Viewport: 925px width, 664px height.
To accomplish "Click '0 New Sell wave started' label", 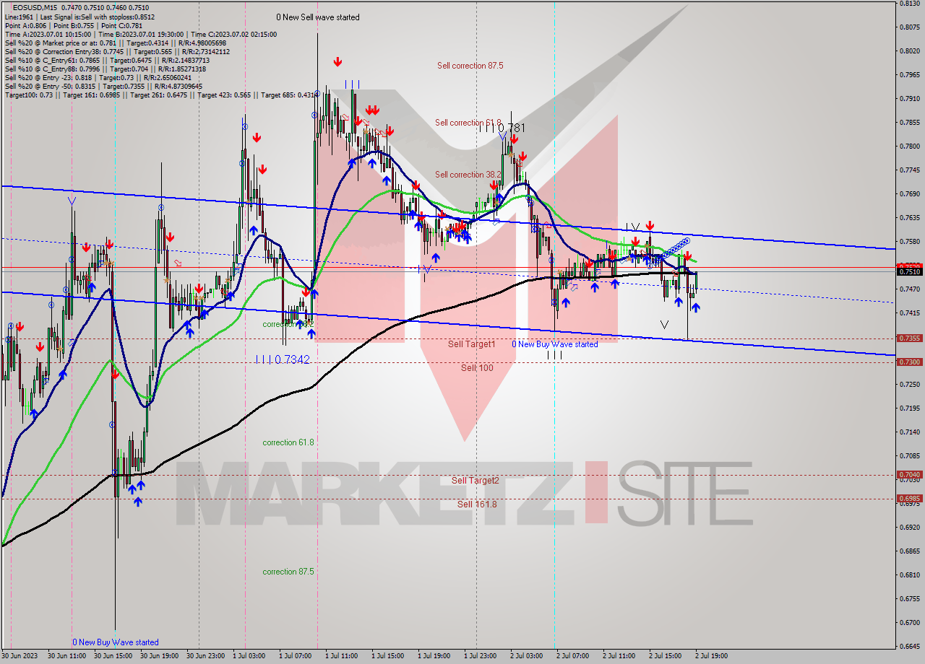I will coord(318,17).
